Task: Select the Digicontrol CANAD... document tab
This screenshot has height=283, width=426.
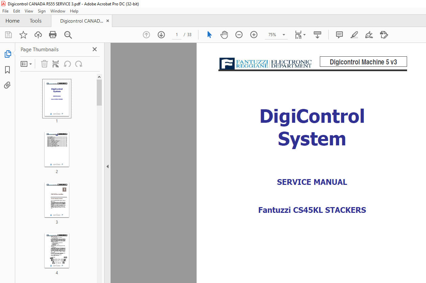Action: tap(81, 21)
